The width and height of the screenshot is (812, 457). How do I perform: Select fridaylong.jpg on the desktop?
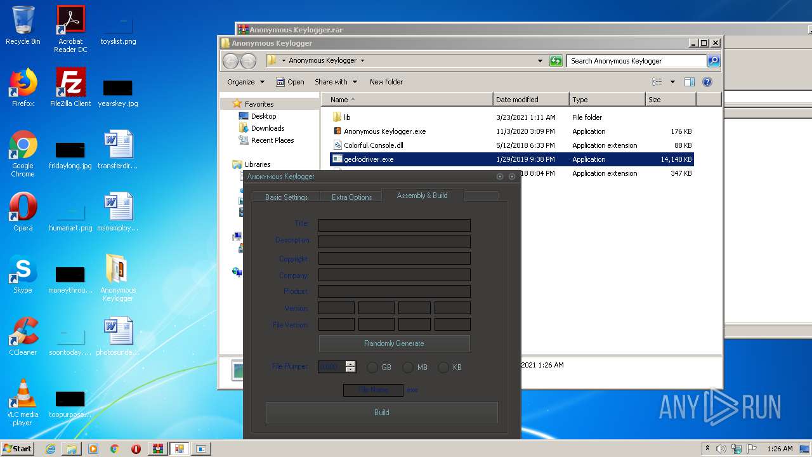click(x=70, y=154)
